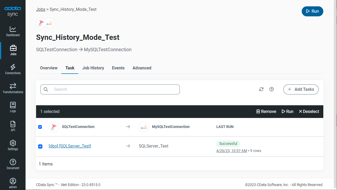Image resolution: width=337 pixels, height=190 pixels.
Task: Open the [dbo].[SQLServer_Test] task link
Action: [70, 146]
